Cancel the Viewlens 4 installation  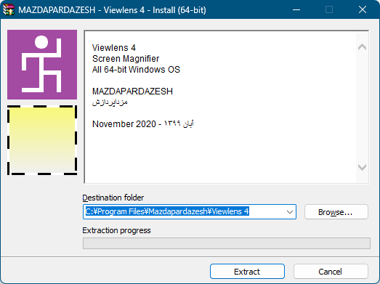(x=331, y=272)
